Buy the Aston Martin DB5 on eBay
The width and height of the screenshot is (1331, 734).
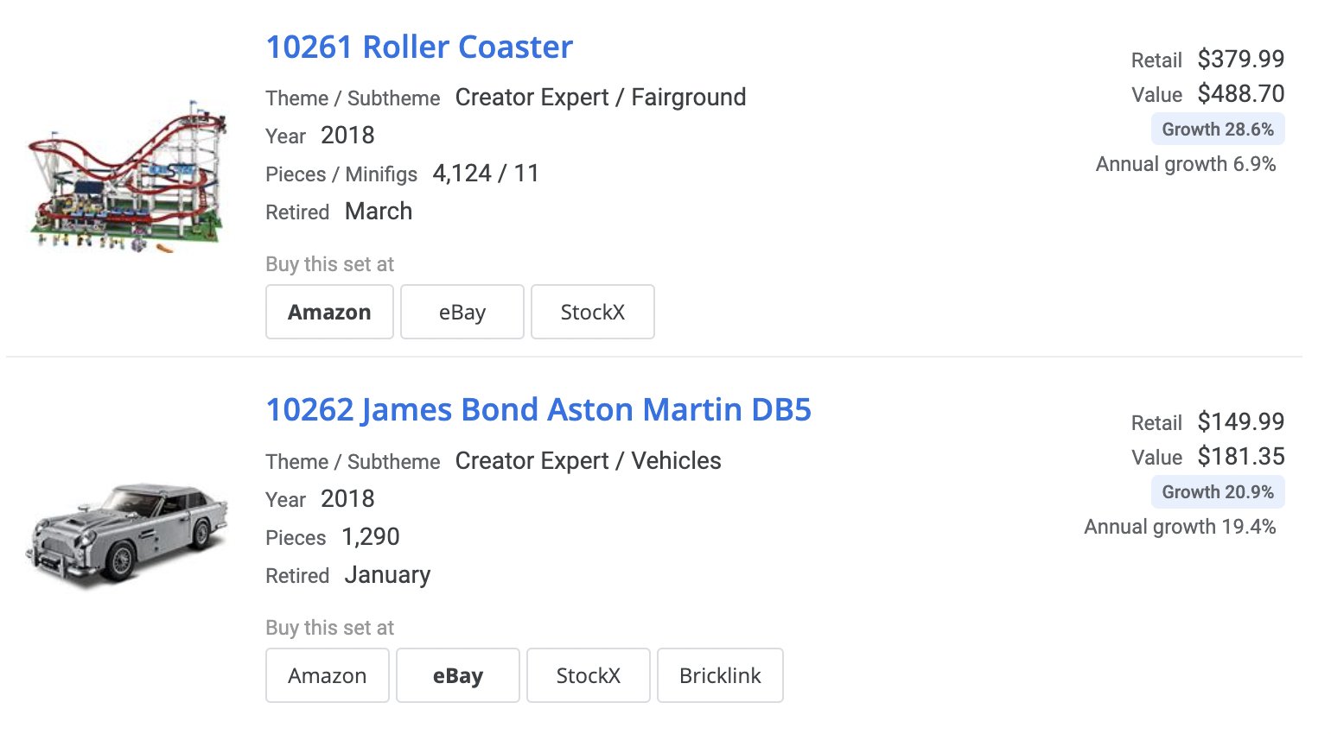[x=458, y=675]
